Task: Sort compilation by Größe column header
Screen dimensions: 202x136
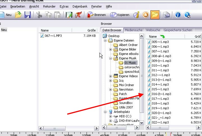Action: pyautogui.click(x=85, y=30)
